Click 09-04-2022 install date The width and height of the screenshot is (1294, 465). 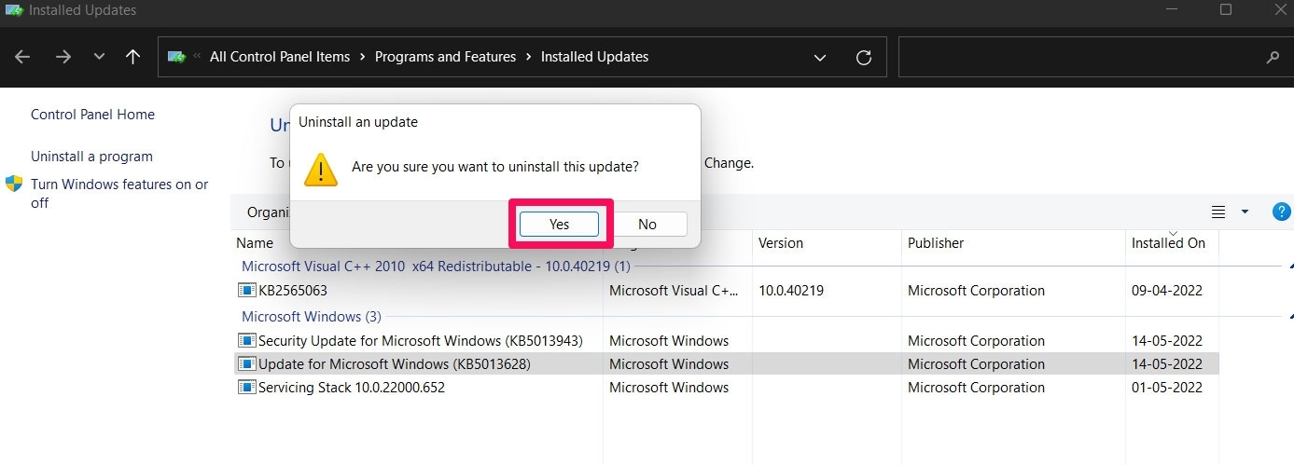pos(1166,291)
